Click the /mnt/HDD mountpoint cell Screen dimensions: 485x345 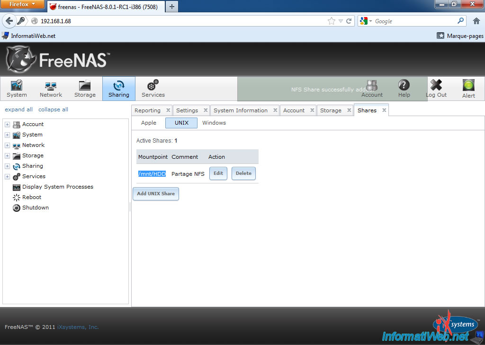pyautogui.click(x=152, y=174)
